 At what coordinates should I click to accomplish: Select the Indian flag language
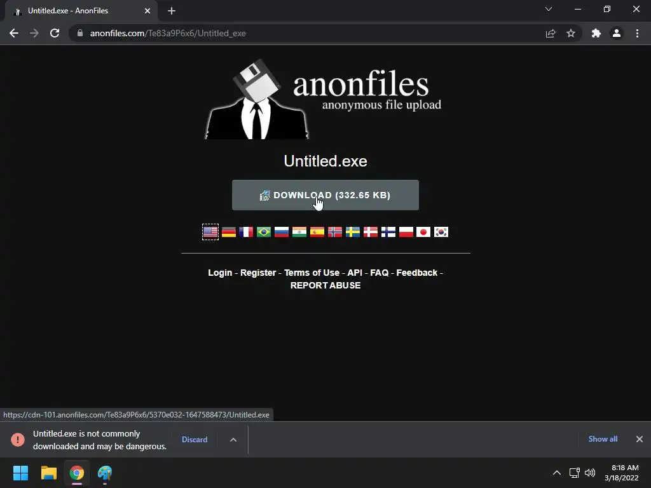[x=299, y=232]
